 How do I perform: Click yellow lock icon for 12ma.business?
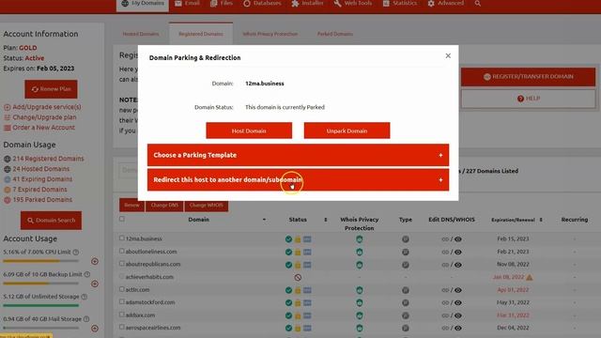pyautogui.click(x=298, y=239)
